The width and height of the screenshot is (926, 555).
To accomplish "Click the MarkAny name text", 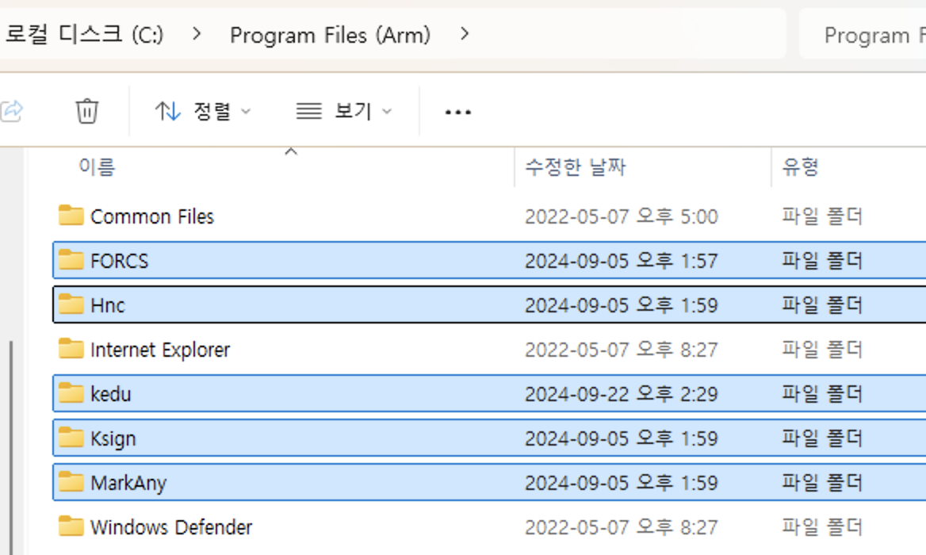I will 128,484.
